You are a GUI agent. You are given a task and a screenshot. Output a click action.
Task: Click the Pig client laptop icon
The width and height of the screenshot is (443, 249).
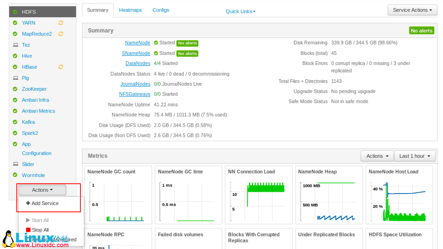(x=15, y=78)
